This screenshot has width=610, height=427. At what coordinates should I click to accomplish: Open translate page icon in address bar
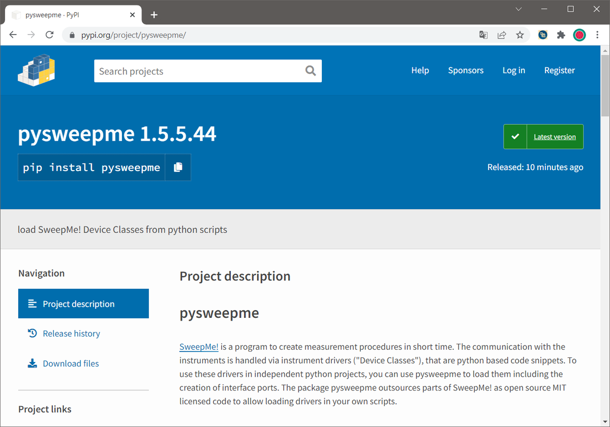click(x=483, y=35)
